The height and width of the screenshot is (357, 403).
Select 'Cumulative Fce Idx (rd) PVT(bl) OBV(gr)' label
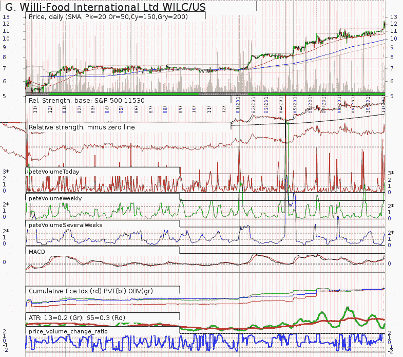pyautogui.click(x=91, y=291)
